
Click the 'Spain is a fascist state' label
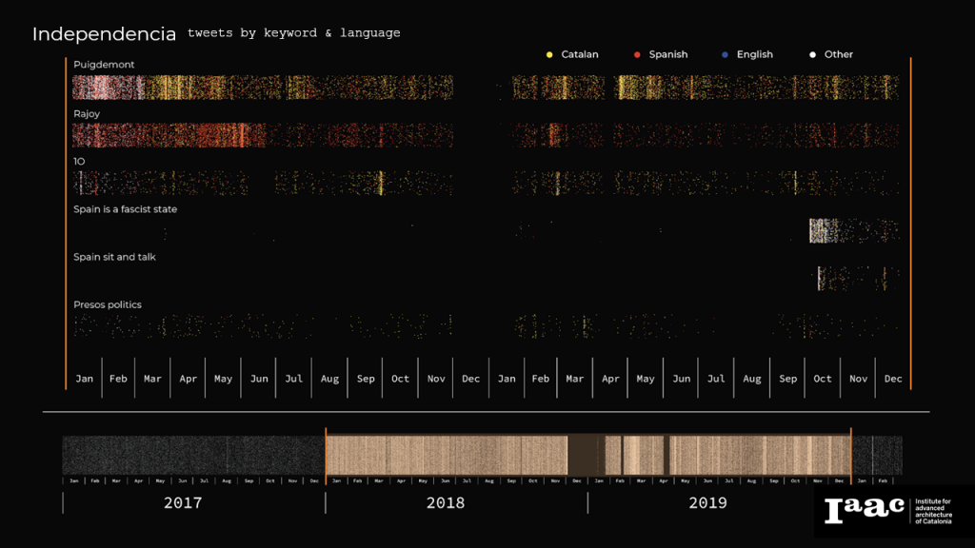click(x=125, y=209)
